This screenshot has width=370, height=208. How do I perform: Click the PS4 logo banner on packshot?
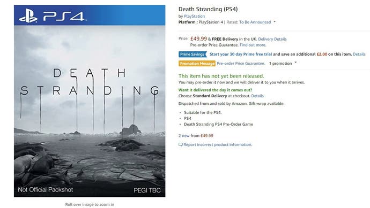click(x=90, y=16)
